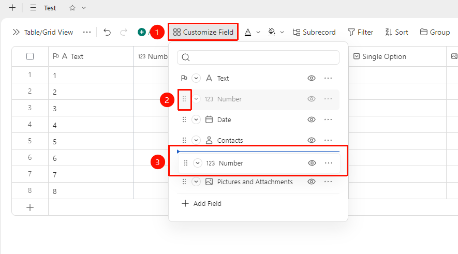Toggle visibility of Text field

tap(312, 78)
